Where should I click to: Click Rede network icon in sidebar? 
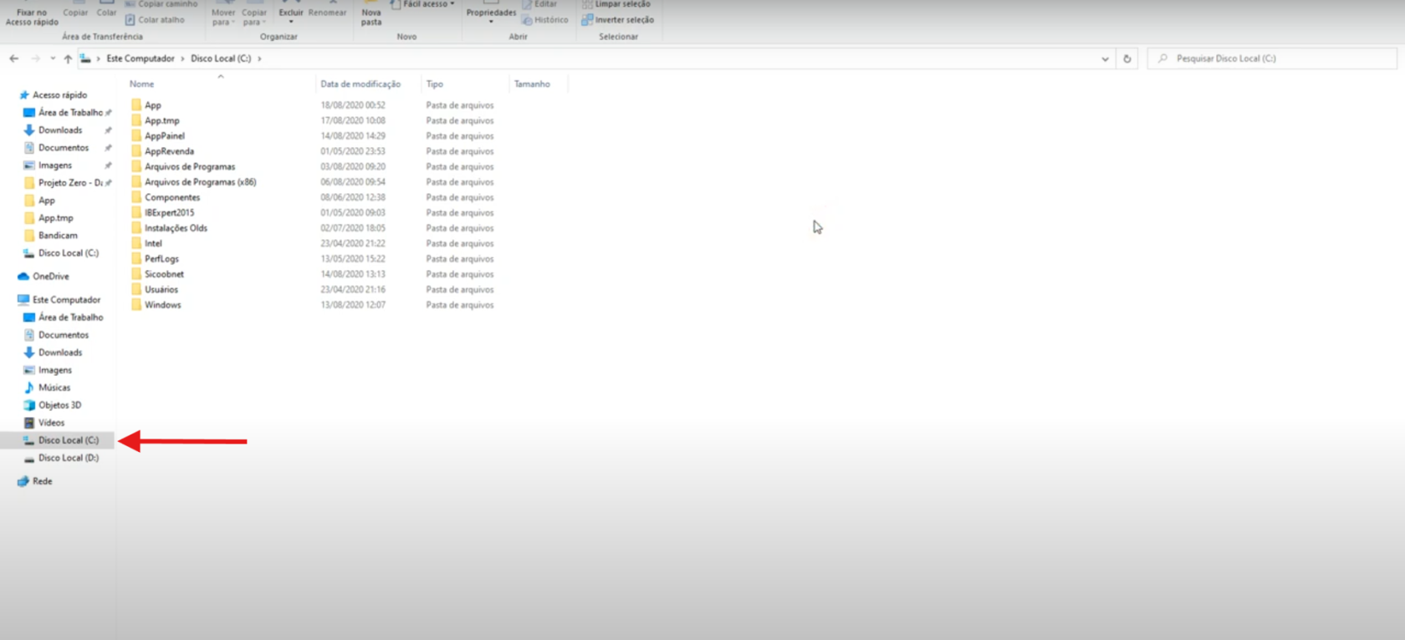[23, 481]
